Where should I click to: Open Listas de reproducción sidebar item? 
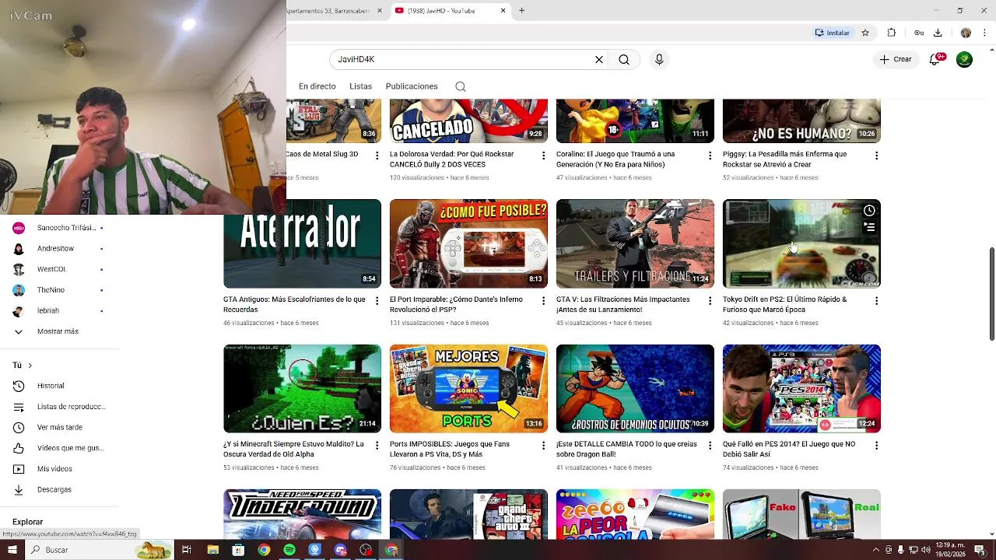[x=58, y=407]
